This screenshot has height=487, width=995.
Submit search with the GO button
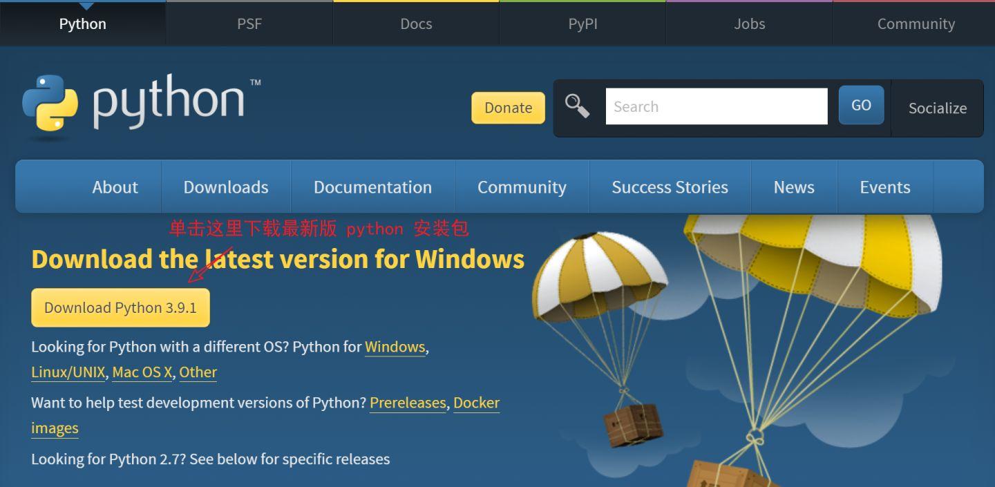[861, 105]
